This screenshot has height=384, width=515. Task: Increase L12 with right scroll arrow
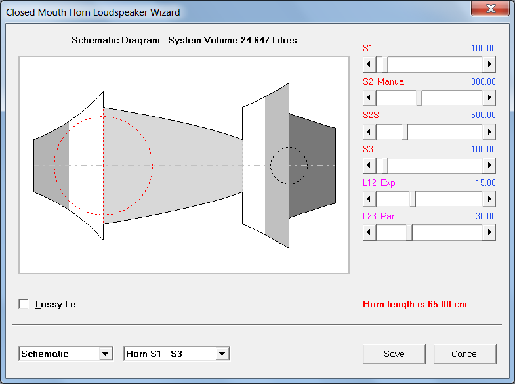pyautogui.click(x=489, y=199)
